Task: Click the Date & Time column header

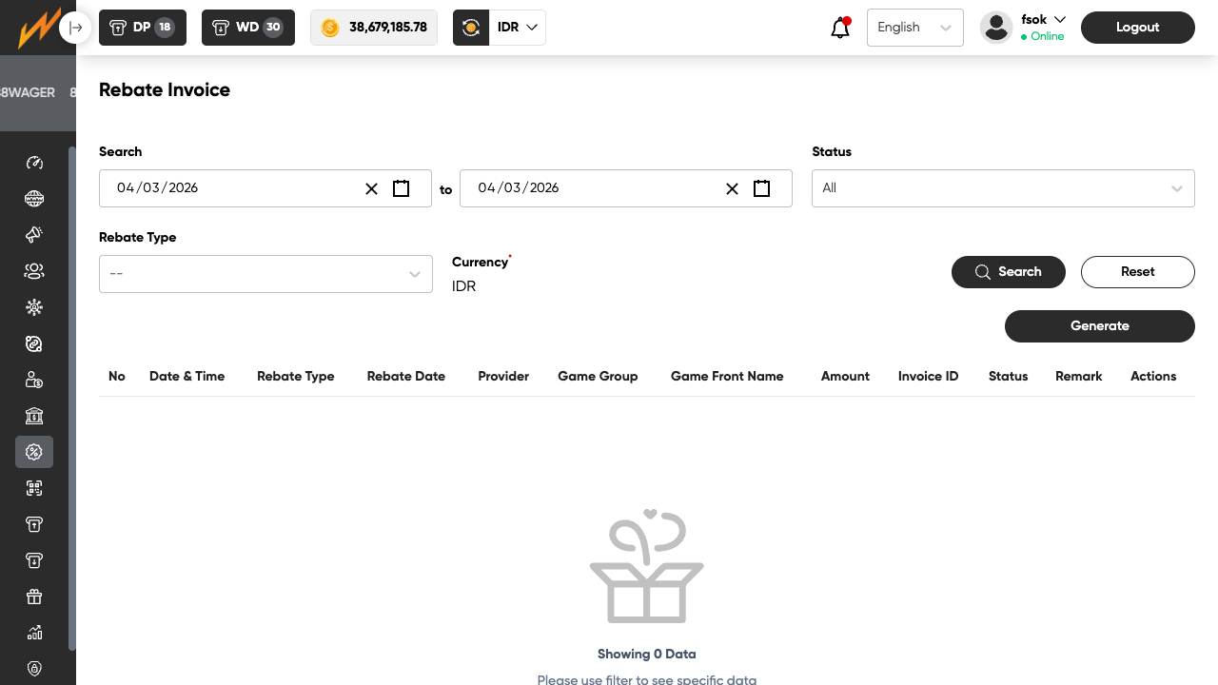Action: pos(187,377)
